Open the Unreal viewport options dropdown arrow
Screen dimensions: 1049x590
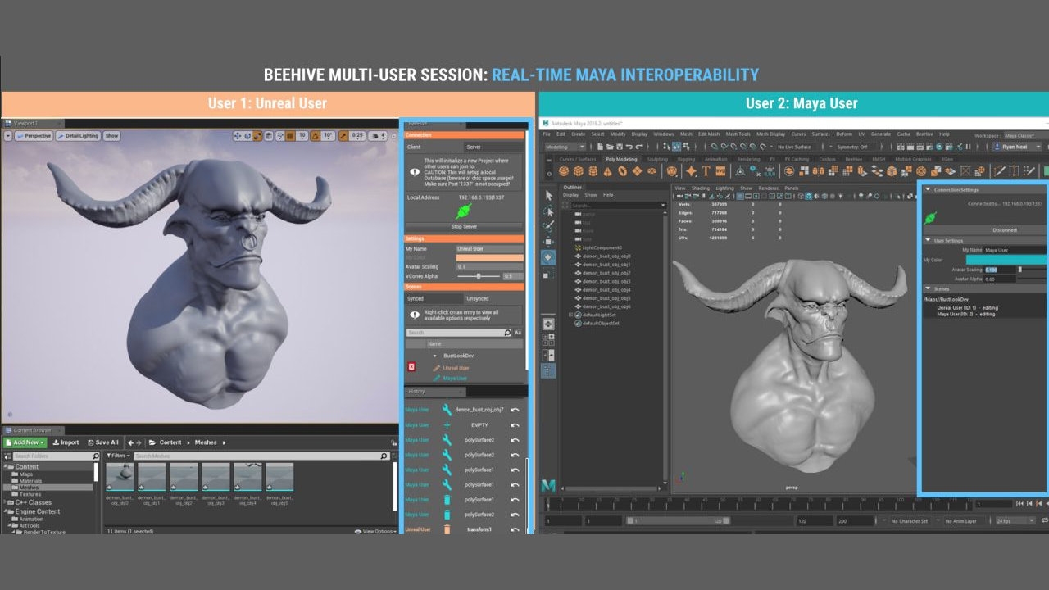coord(7,136)
